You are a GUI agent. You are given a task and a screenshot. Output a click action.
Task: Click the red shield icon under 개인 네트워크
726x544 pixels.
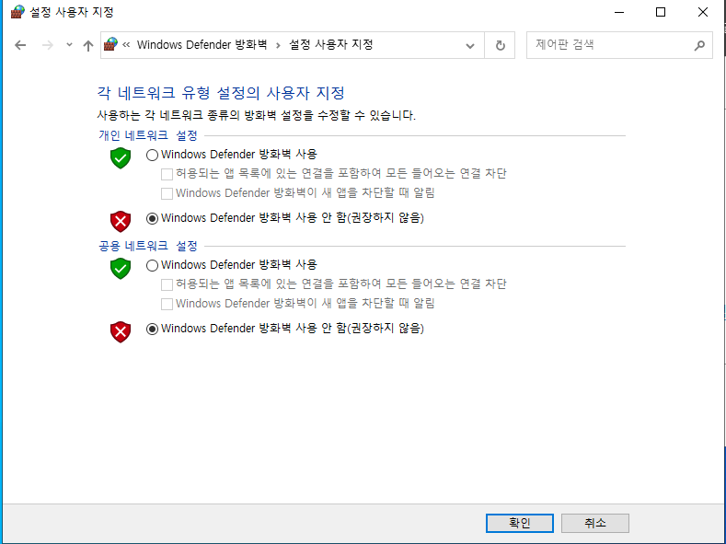tap(121, 222)
